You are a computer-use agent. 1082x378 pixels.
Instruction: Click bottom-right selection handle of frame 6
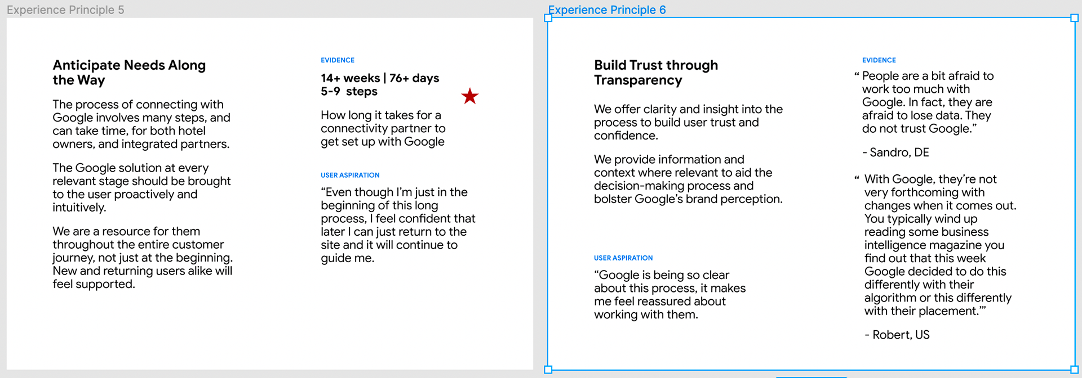1074,370
